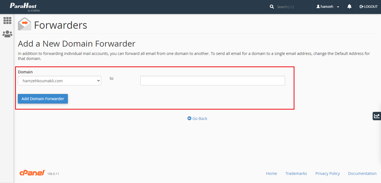
Task: Follow the Go Back link
Action: pos(197,119)
